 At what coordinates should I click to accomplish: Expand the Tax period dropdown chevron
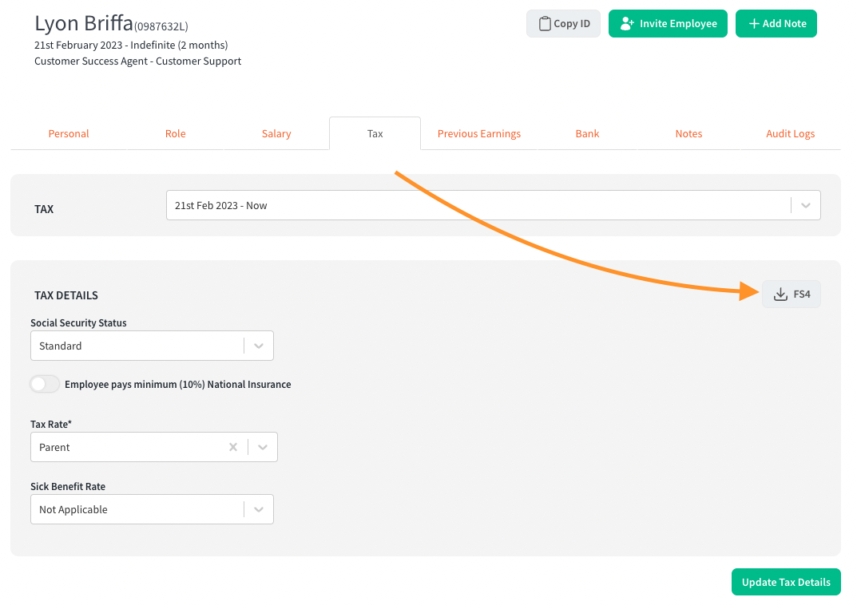[806, 205]
